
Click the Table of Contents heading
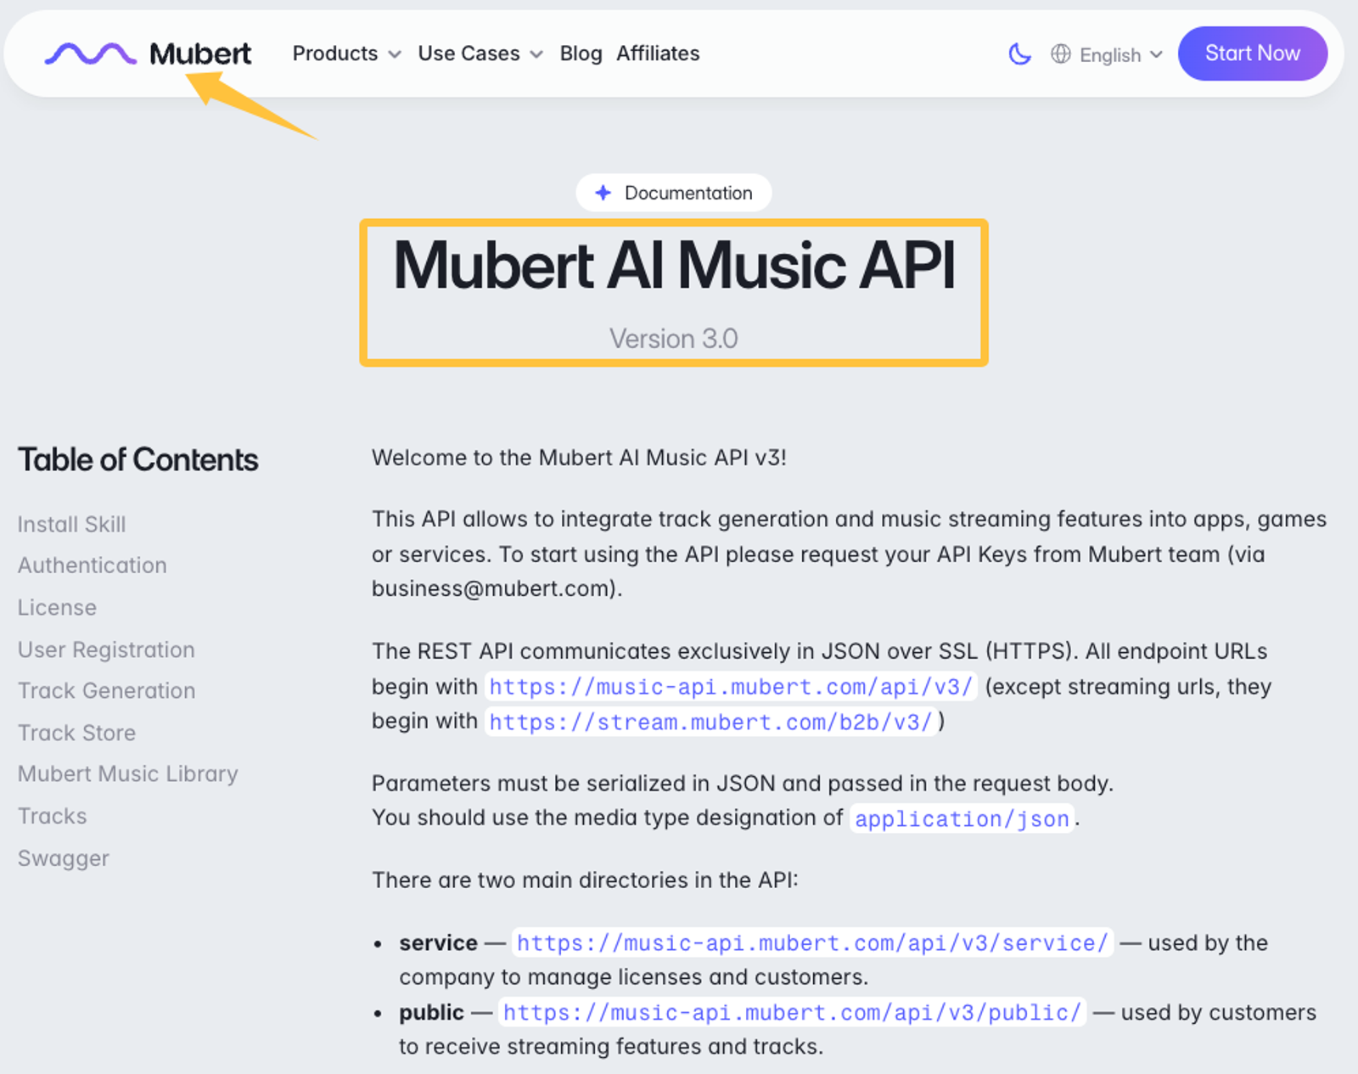click(x=138, y=459)
